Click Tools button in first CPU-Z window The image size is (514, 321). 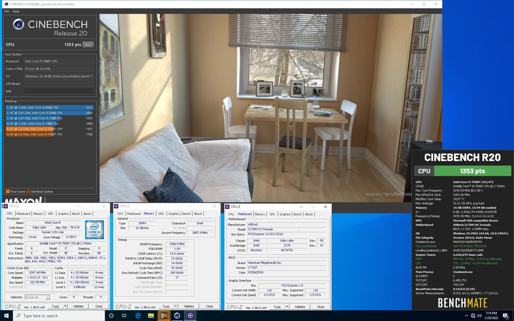click(x=56, y=306)
